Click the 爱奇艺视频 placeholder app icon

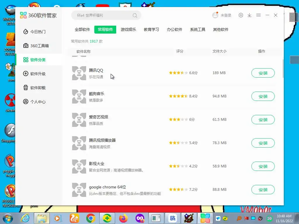[79, 120]
